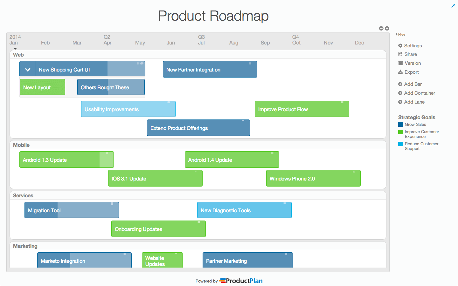
Task: Click the Settings gear icon
Action: 400,46
